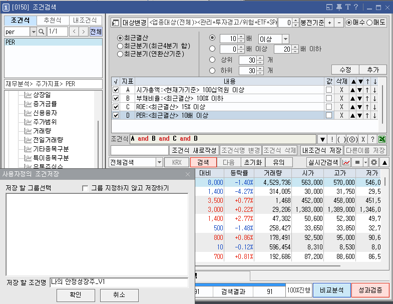Adjust the 20배 이하 value stepper

(295, 49)
